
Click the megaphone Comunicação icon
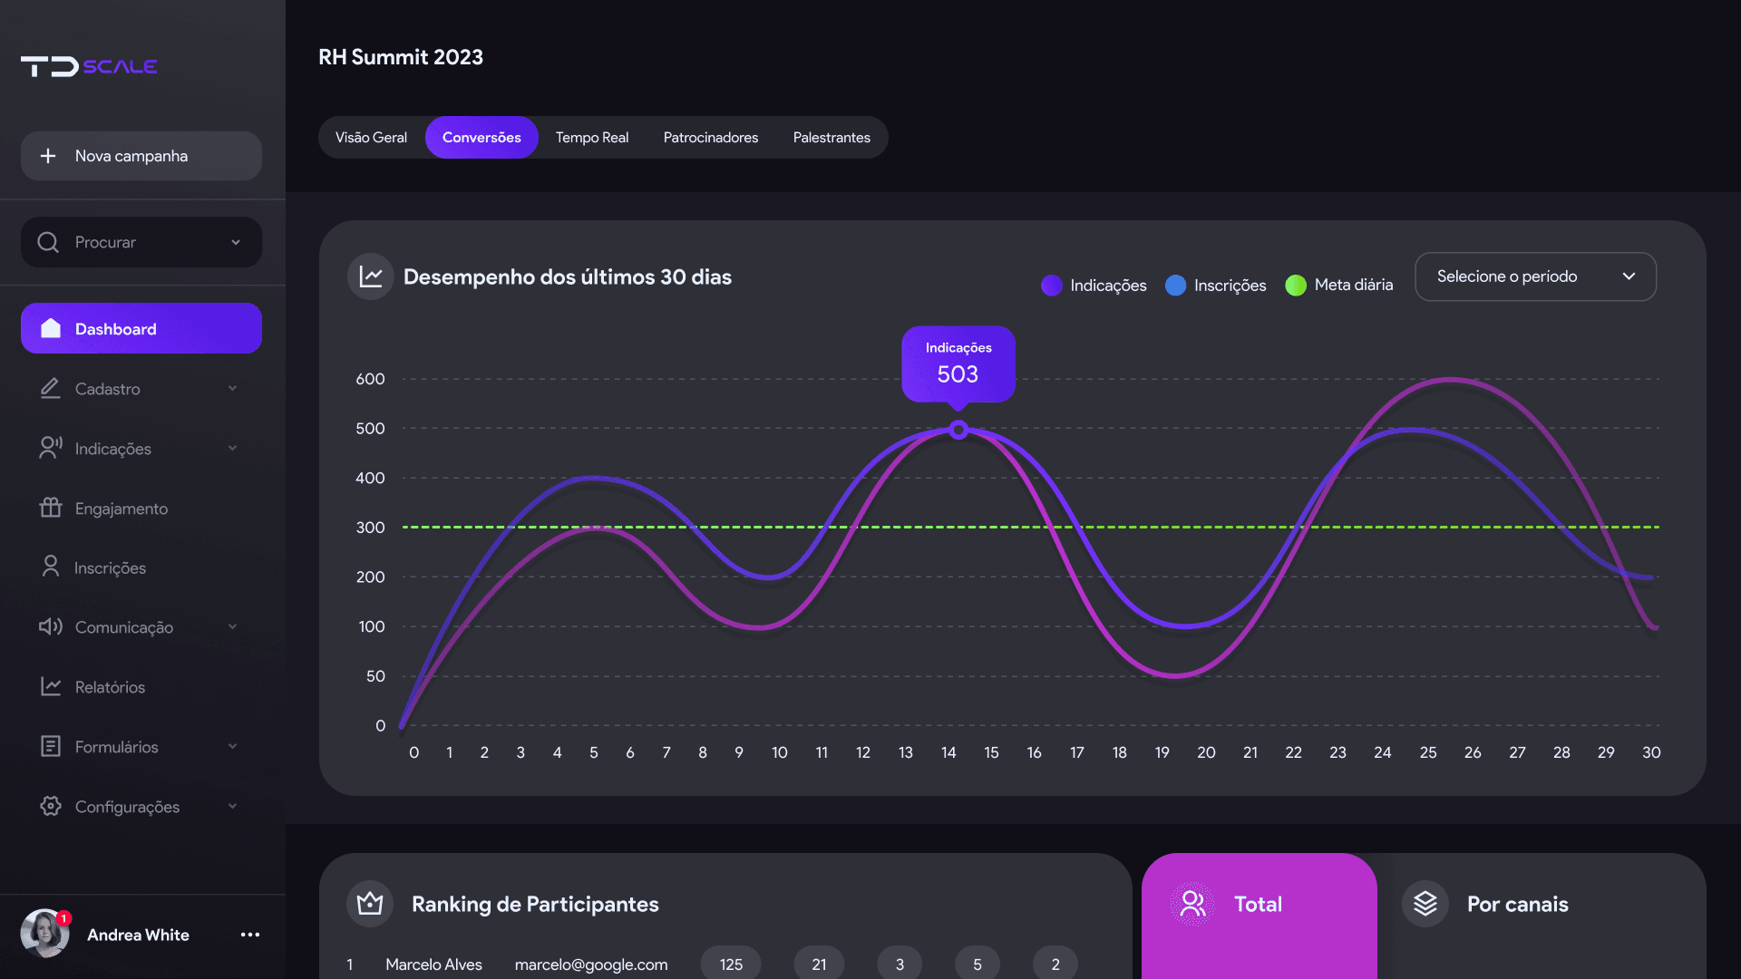(51, 626)
